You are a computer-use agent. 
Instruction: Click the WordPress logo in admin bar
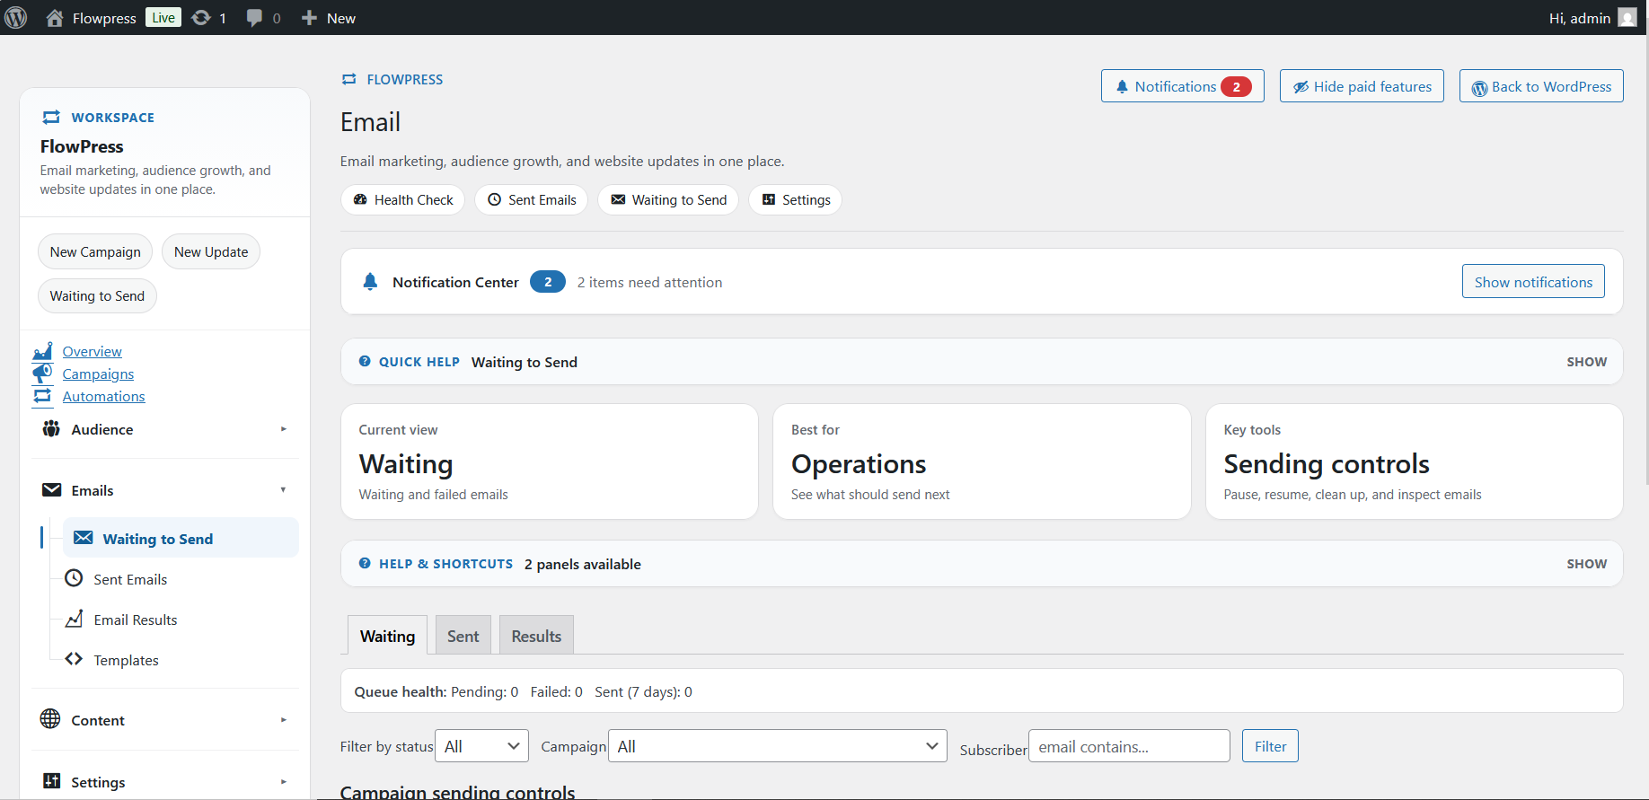click(16, 18)
